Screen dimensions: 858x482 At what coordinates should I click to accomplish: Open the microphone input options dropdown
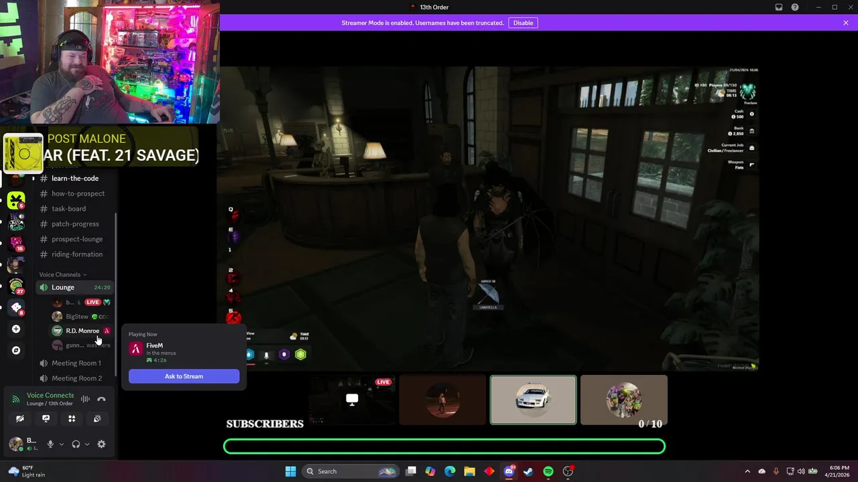[61, 444]
